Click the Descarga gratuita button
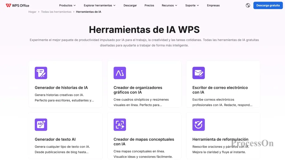The width and height of the screenshot is (285, 160). coord(268,5)
